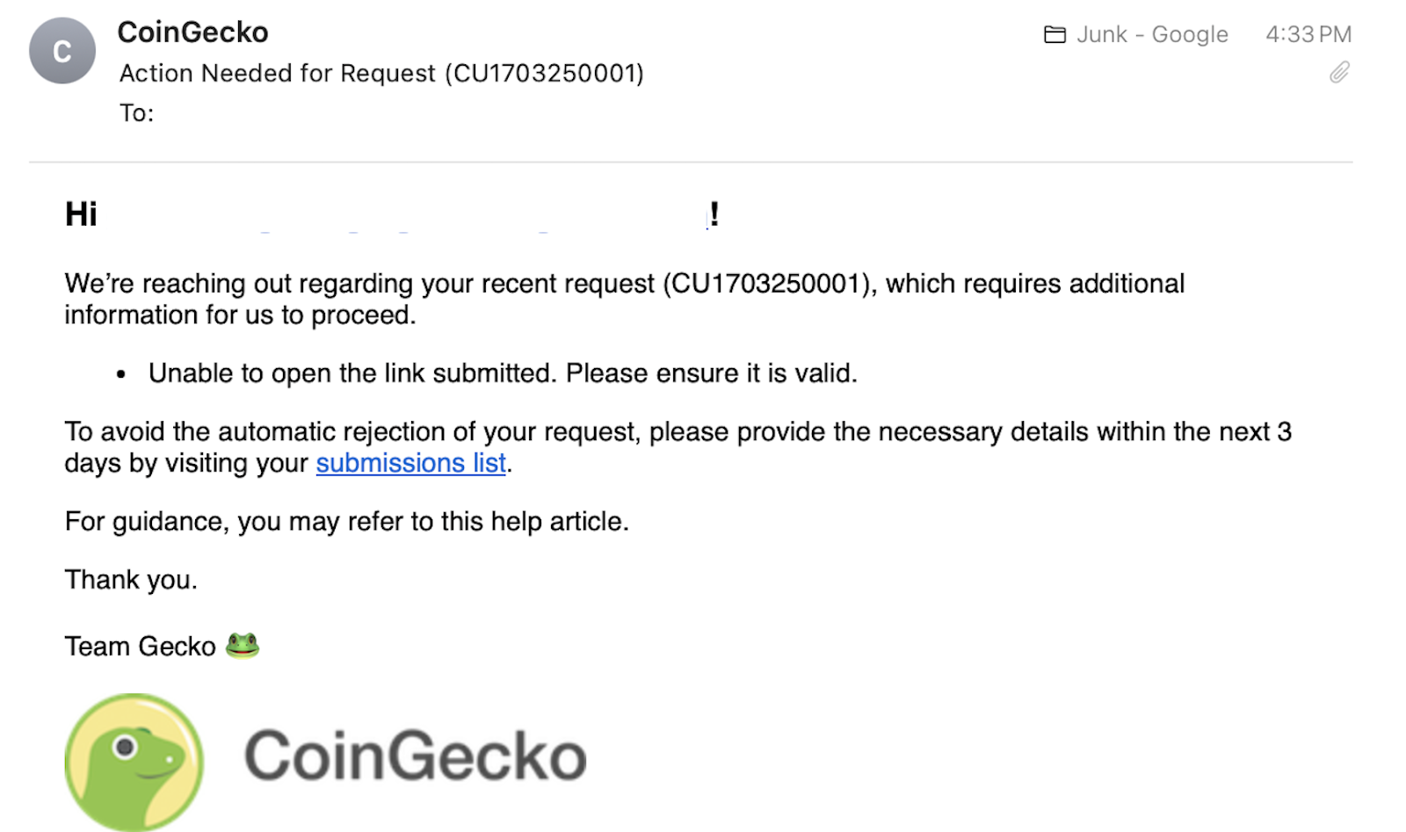
Task: Click the CoinGecko wordmark in the signature
Action: tap(415, 756)
